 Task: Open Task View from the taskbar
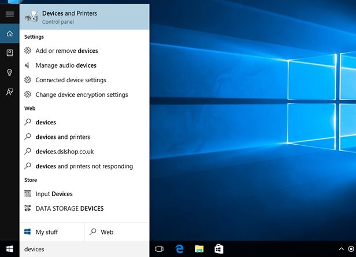click(160, 249)
